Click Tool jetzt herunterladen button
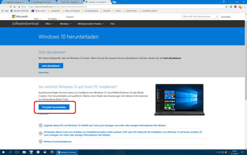Viewport: 247px width, 155px height. (54, 107)
